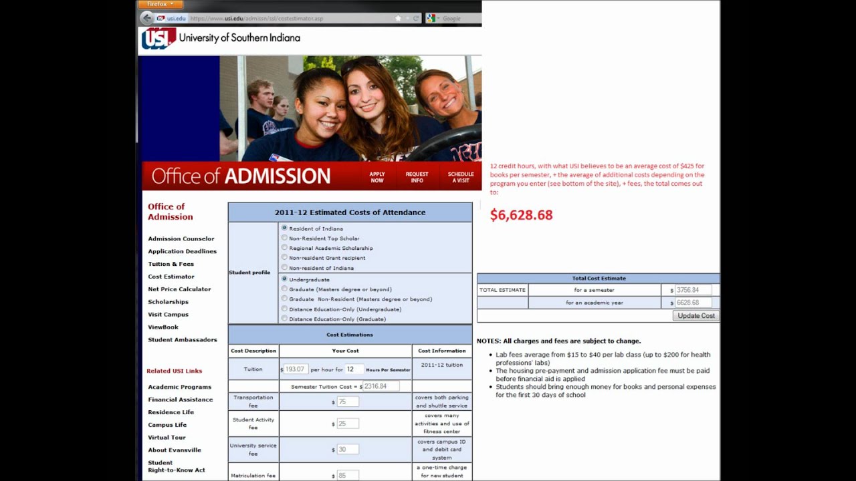Open Scholarships sidebar link

(x=168, y=302)
